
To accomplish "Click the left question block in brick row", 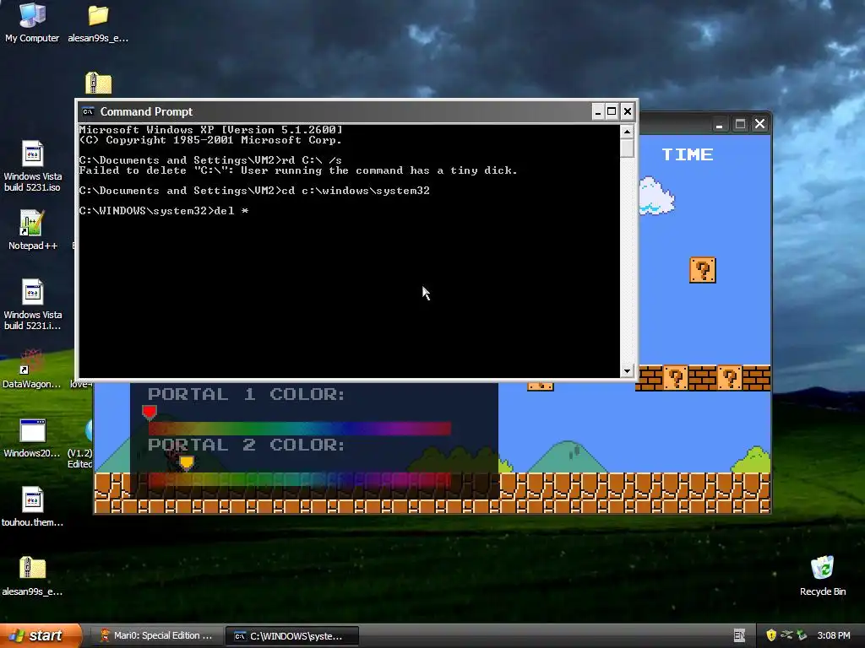I will [x=675, y=378].
